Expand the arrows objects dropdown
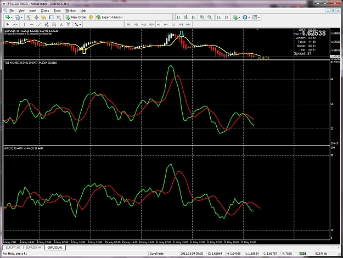The image size is (343, 258). (80, 25)
